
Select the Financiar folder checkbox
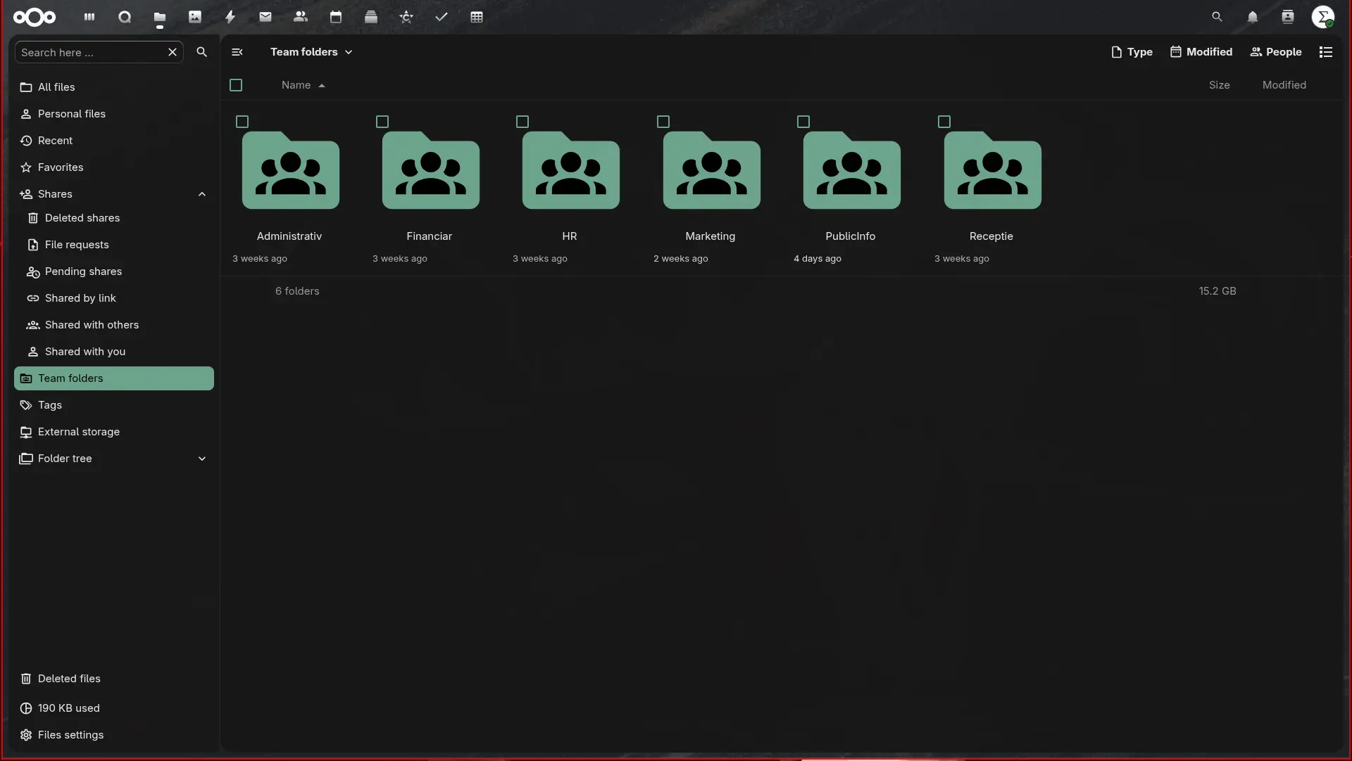pyautogui.click(x=382, y=122)
